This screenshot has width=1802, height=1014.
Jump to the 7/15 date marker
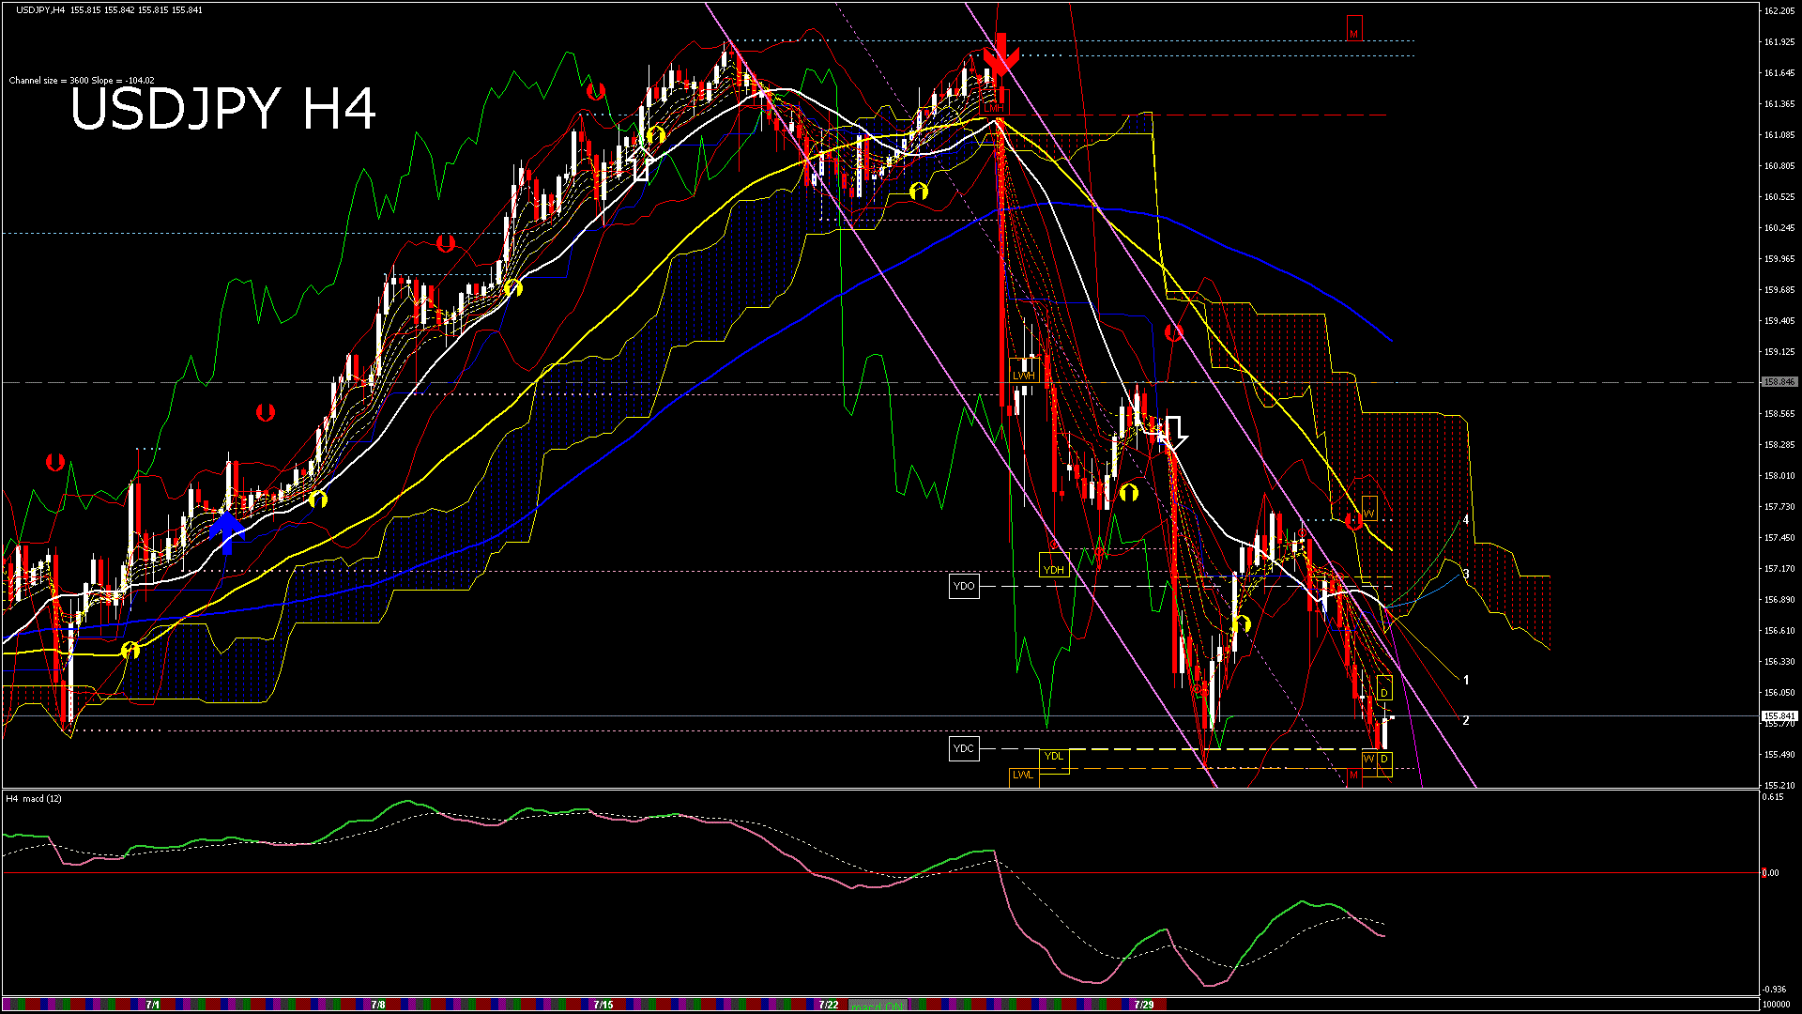click(603, 1005)
